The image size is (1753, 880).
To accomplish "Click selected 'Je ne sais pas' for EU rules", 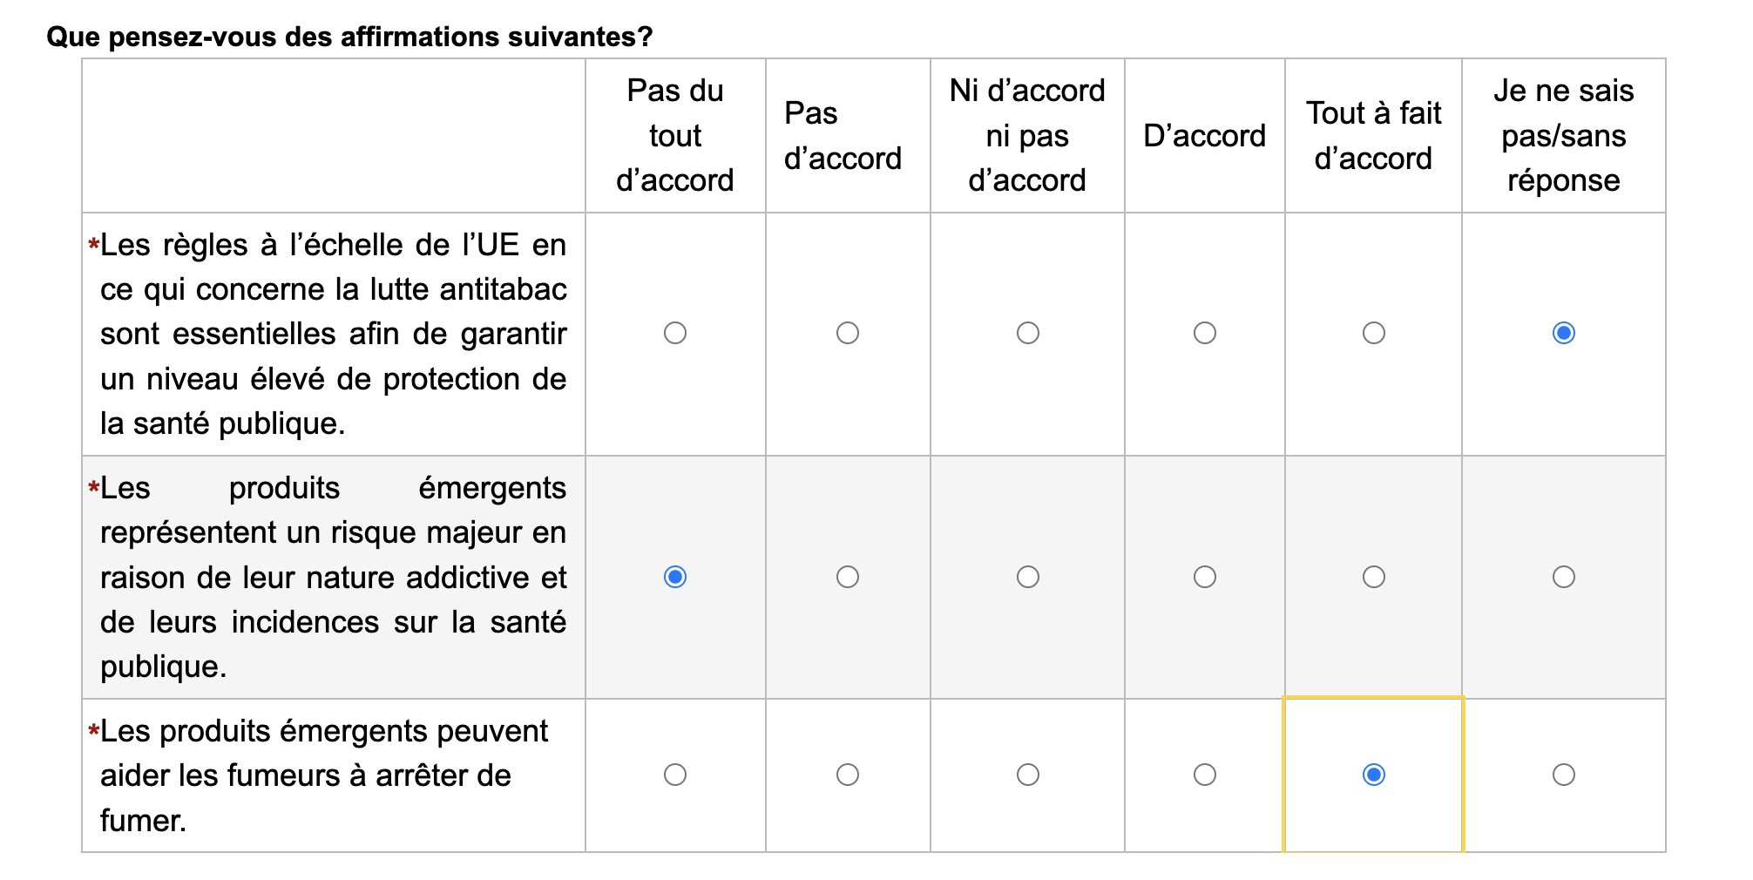I will [x=1564, y=333].
